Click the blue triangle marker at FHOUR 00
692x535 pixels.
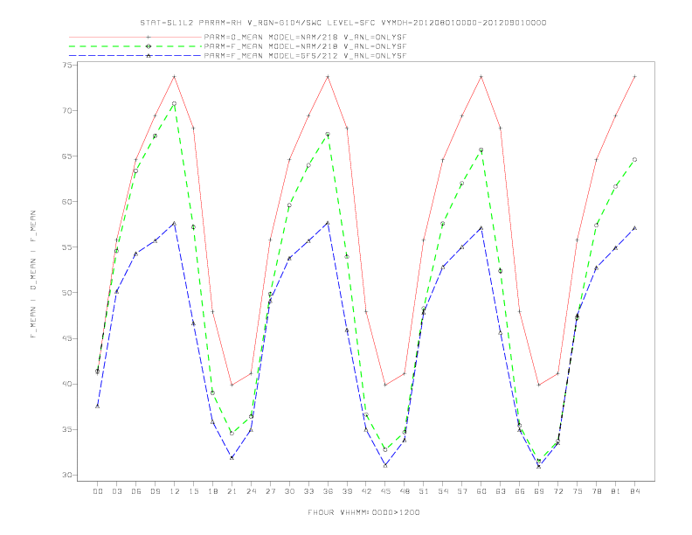click(98, 406)
